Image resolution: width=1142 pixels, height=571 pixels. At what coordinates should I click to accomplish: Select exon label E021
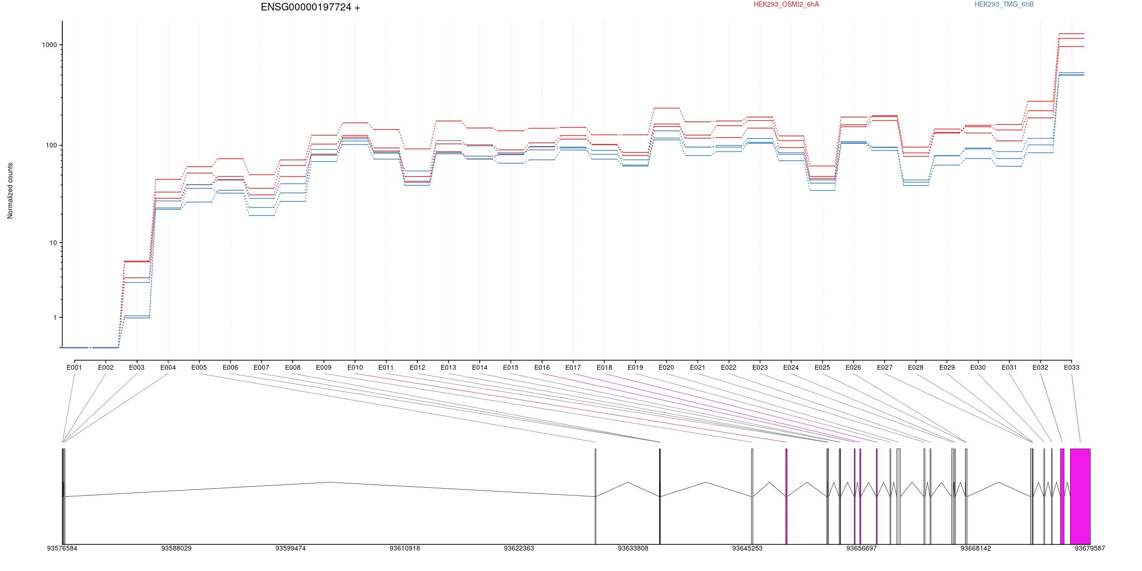click(698, 367)
